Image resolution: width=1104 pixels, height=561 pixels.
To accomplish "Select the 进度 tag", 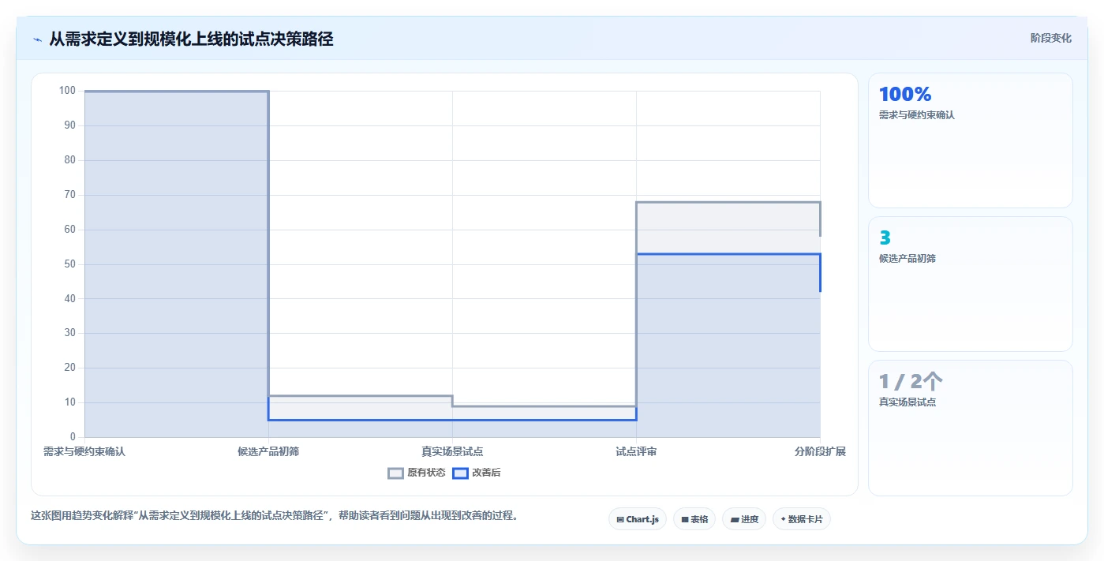I will 744,519.
